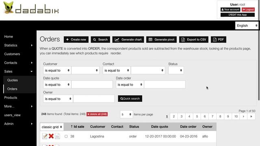Click the Generate pivot button
Screen dimensions: 260x146
tap(162, 40)
